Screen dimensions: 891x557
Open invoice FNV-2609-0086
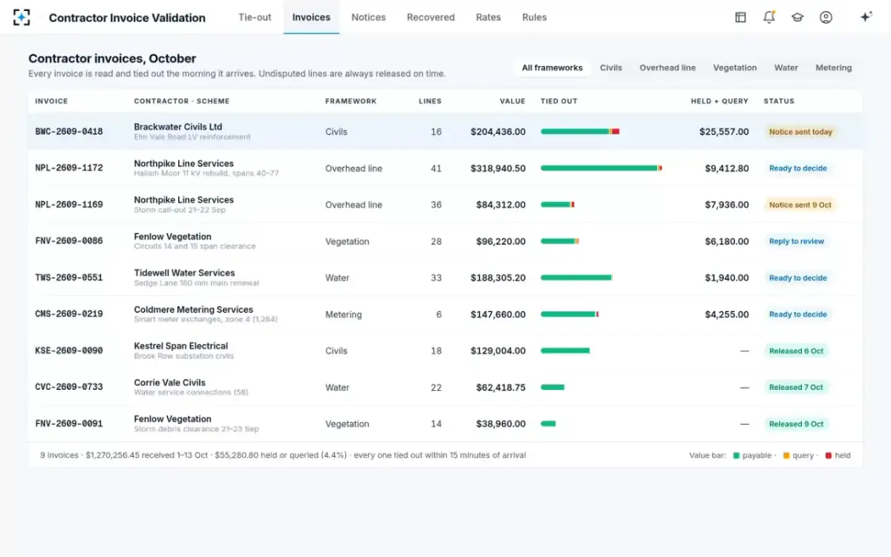pyautogui.click(x=69, y=241)
